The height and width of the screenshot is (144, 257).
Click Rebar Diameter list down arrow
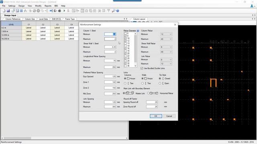tap(135, 66)
